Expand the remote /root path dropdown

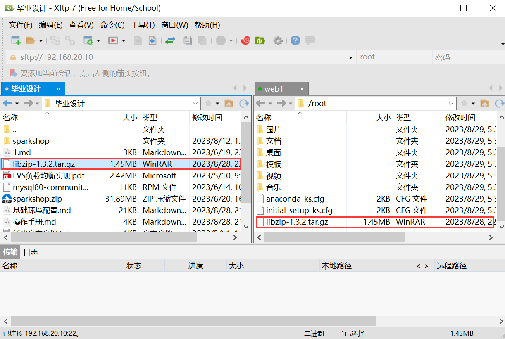pyautogui.click(x=451, y=103)
